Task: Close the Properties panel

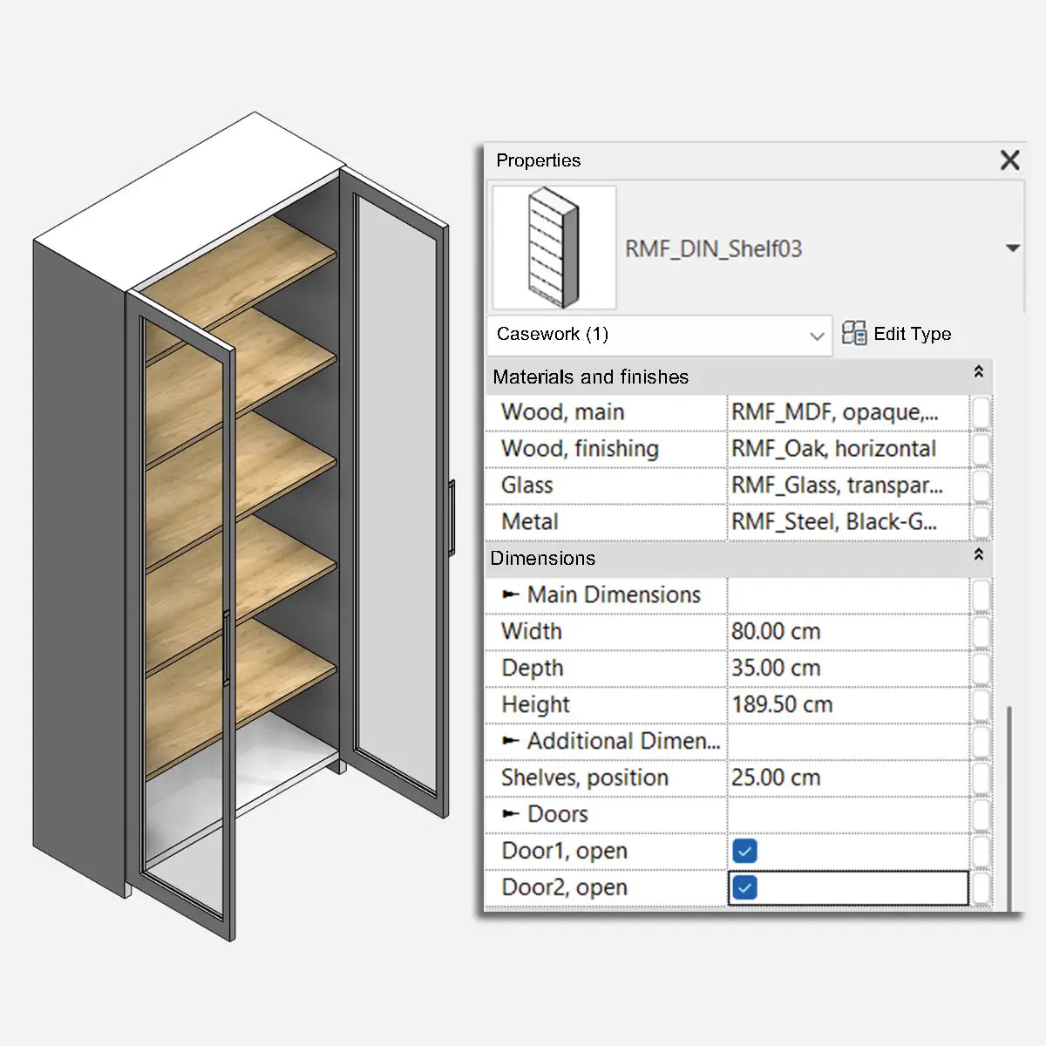Action: (1009, 160)
